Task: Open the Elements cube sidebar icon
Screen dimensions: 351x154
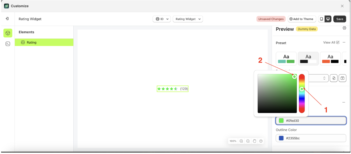Action: (x=8, y=33)
